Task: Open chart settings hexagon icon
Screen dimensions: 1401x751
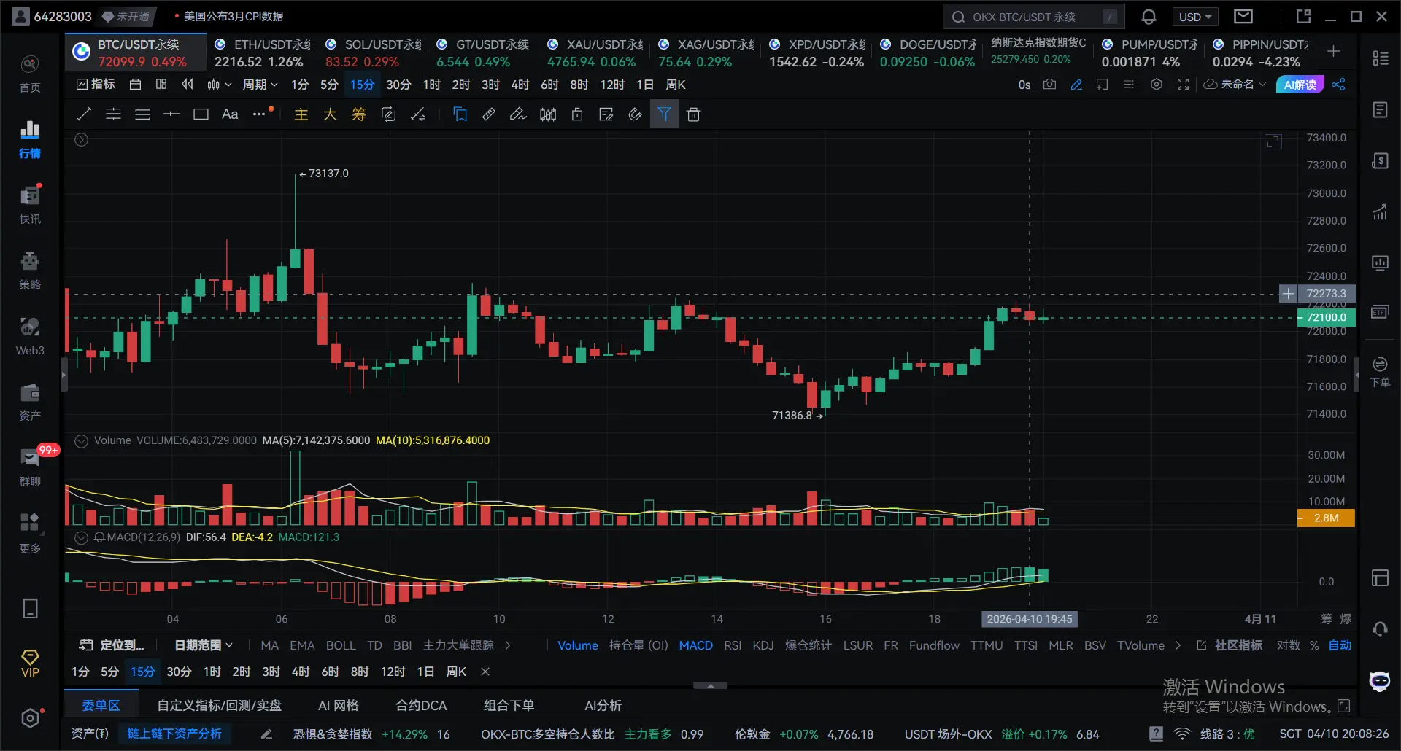Action: click(1157, 85)
